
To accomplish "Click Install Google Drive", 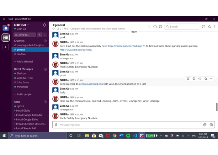I will 26,120.
